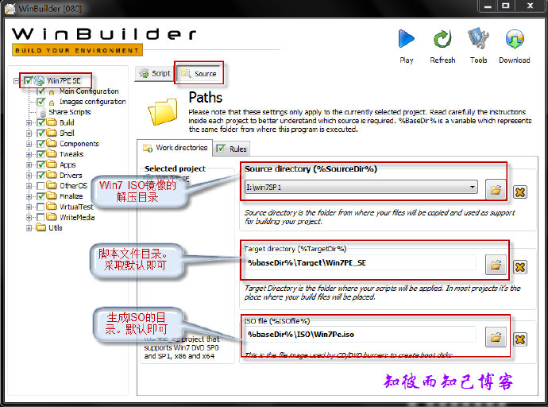548x407 pixels.
Task: Select the OtherOS tree label
Action: pos(73,185)
